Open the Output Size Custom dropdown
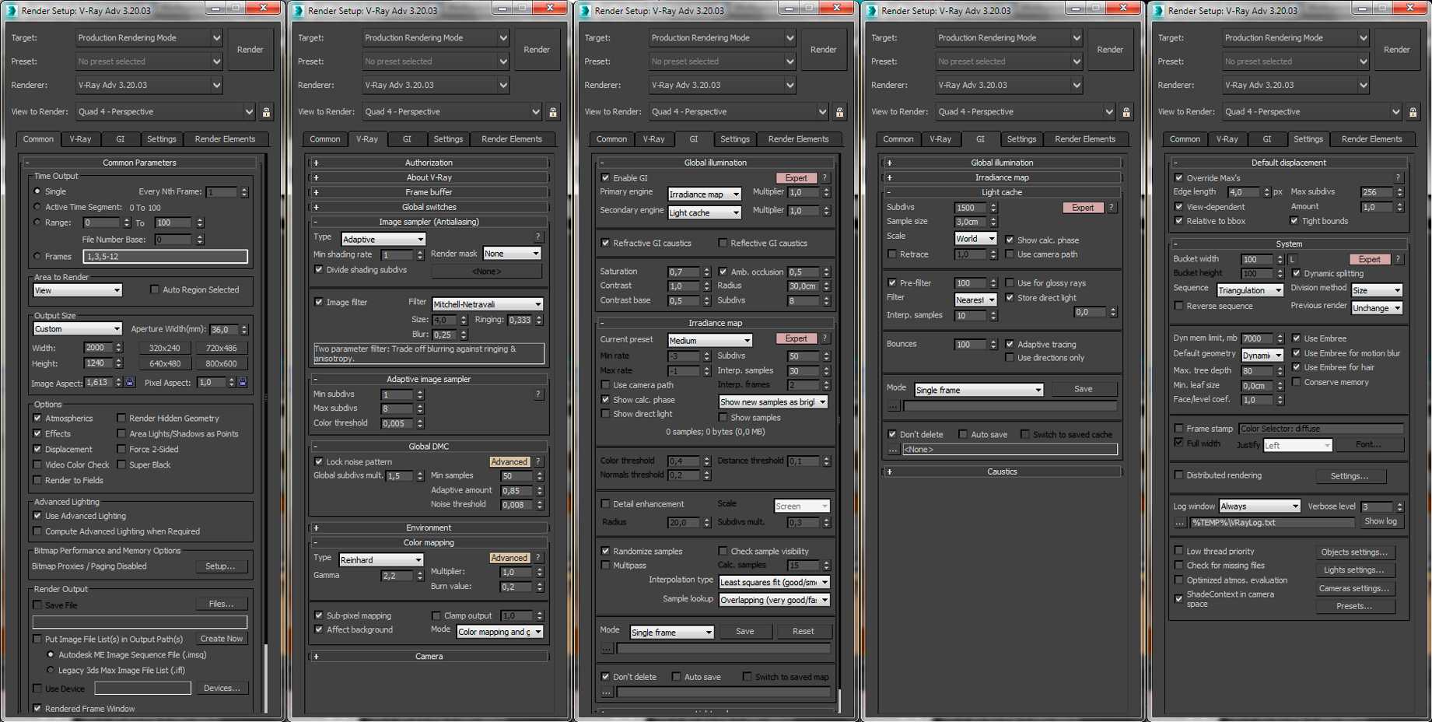The height and width of the screenshot is (722, 1432). [78, 329]
